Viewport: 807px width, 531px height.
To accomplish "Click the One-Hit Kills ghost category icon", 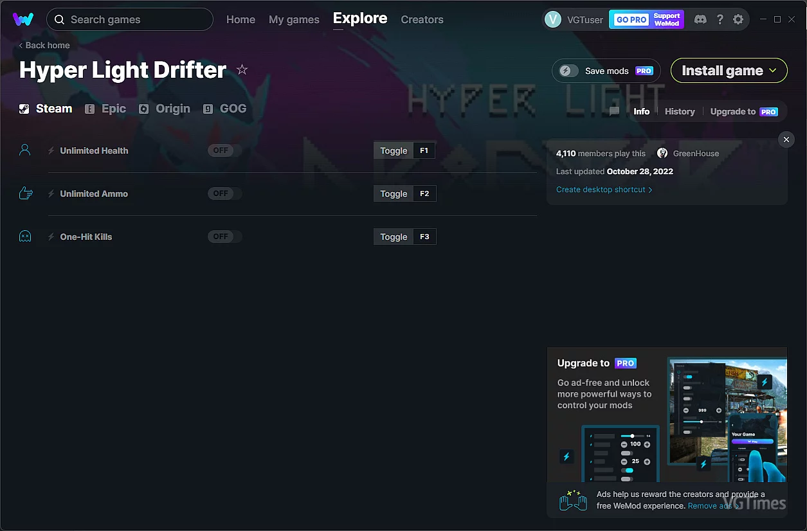I will click(x=25, y=237).
